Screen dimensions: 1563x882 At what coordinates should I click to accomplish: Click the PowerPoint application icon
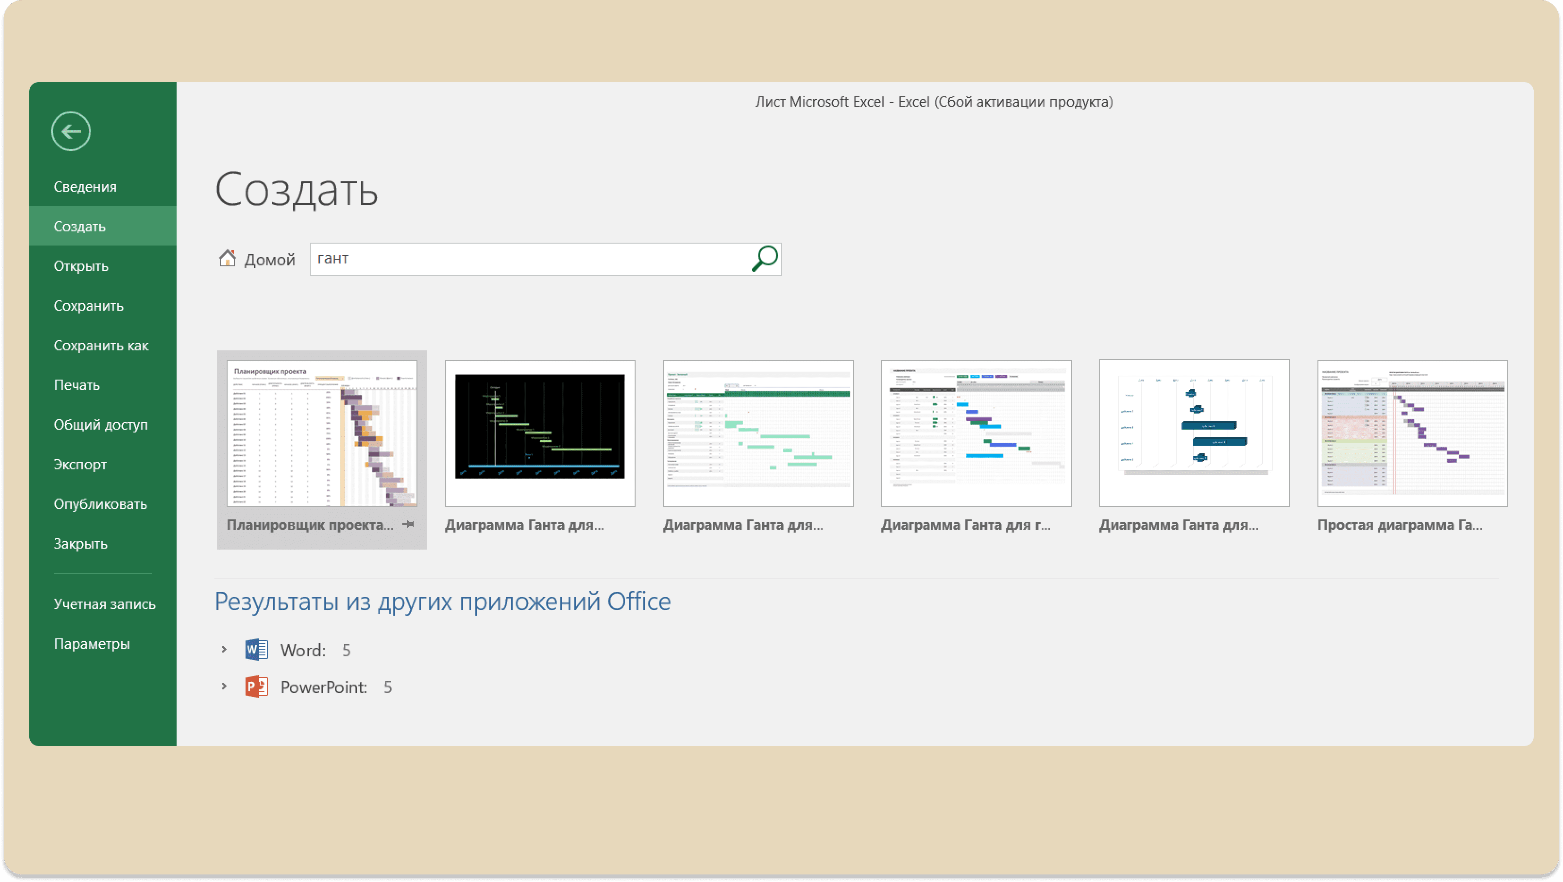257,687
